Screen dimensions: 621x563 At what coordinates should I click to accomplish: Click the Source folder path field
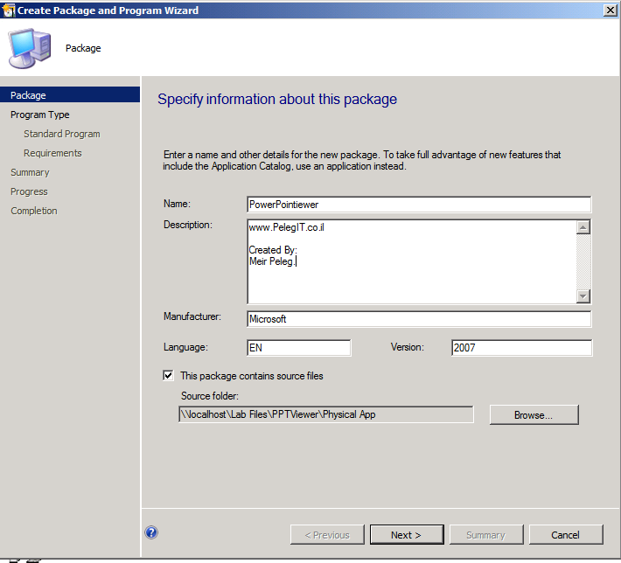click(326, 414)
